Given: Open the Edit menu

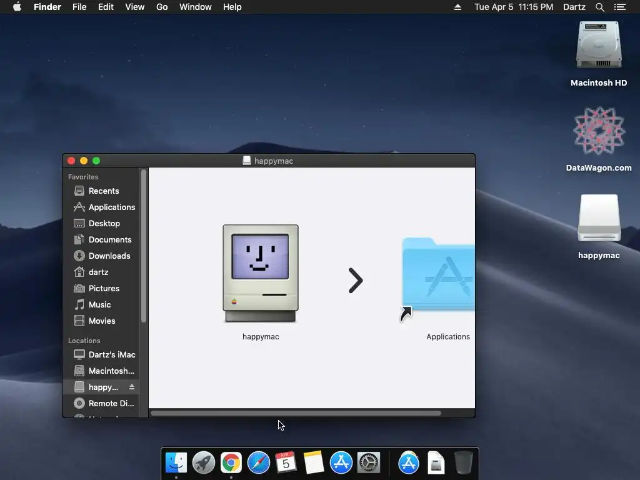Looking at the screenshot, I should pyautogui.click(x=106, y=7).
